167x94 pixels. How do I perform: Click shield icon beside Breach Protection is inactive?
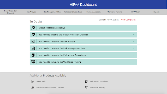coord(33,28)
